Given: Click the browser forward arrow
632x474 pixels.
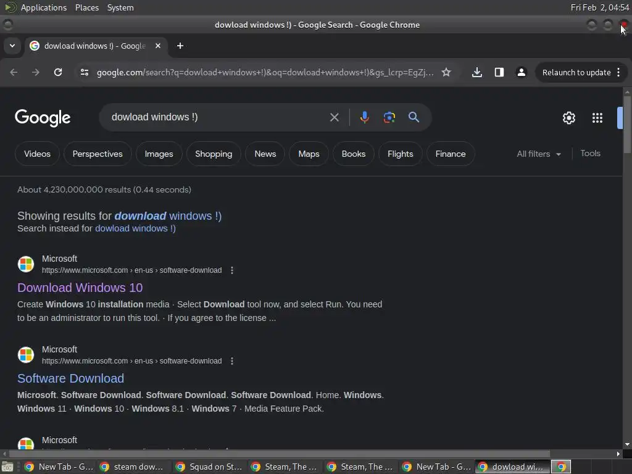Looking at the screenshot, I should 36,72.
